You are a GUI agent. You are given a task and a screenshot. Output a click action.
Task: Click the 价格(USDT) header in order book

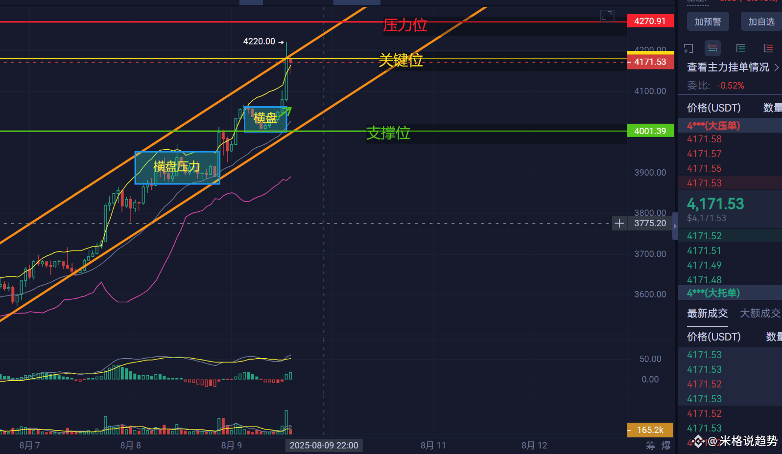click(714, 108)
